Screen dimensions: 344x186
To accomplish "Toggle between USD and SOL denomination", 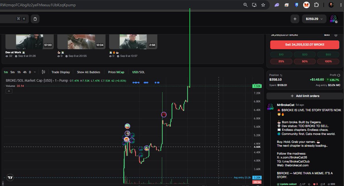I will [138, 72].
